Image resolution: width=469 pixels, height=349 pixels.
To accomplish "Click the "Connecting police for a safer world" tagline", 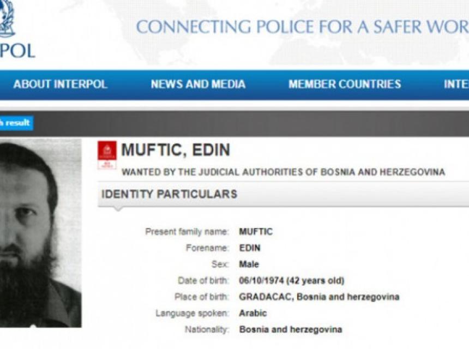I will tap(302, 27).
